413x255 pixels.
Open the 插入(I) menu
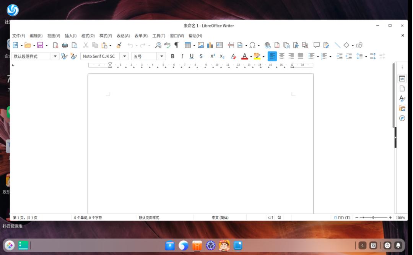(71, 36)
